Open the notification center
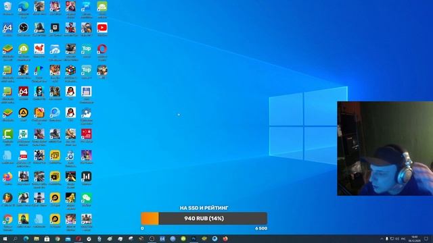The height and width of the screenshot is (243, 433). (x=426, y=239)
